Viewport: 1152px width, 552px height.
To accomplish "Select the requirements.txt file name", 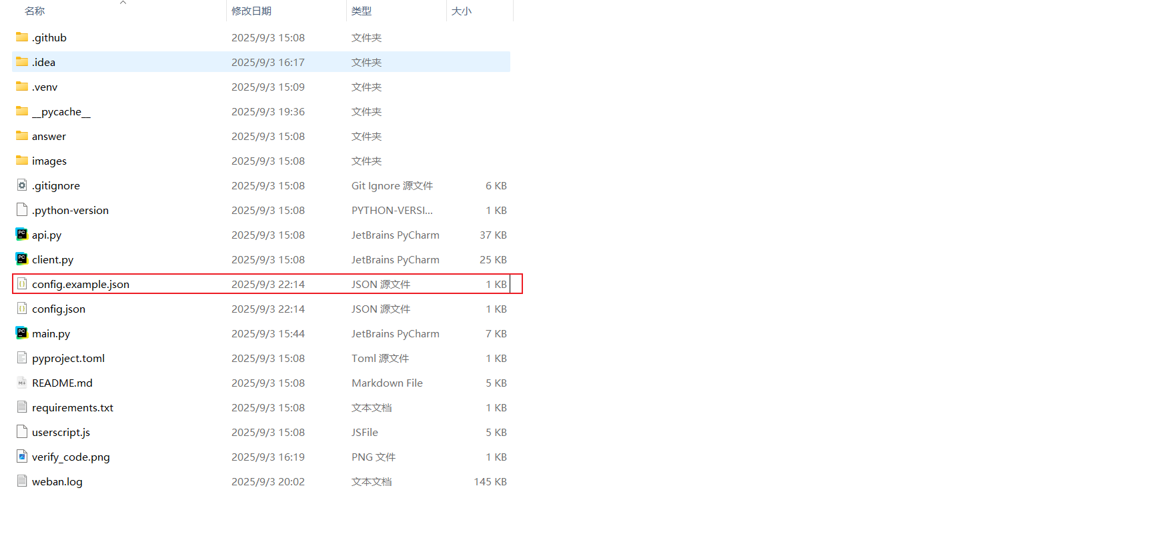I will [73, 407].
